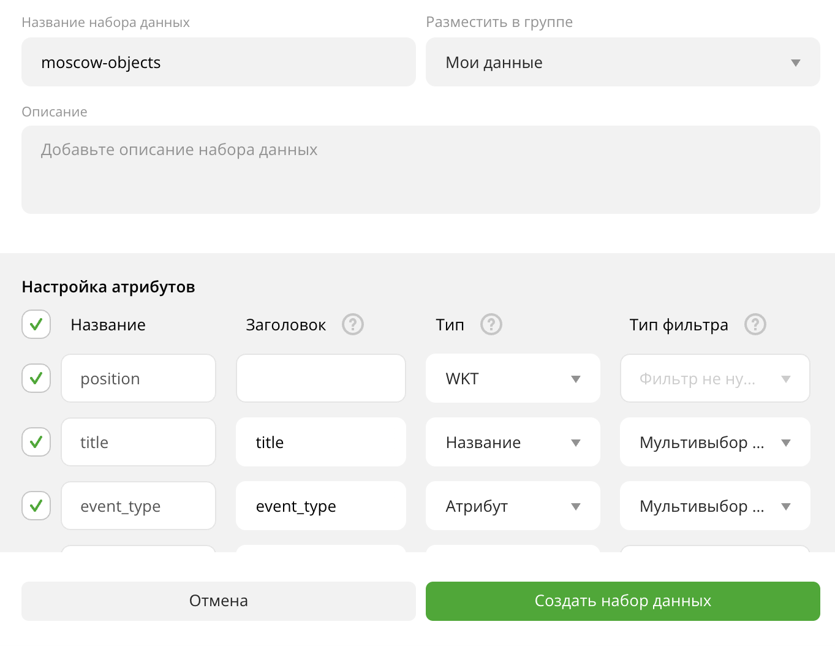Image resolution: width=835 pixels, height=646 pixels.
Task: Open the Название type dropdown for title
Action: pos(513,442)
